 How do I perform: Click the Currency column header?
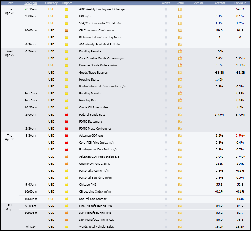51,3
